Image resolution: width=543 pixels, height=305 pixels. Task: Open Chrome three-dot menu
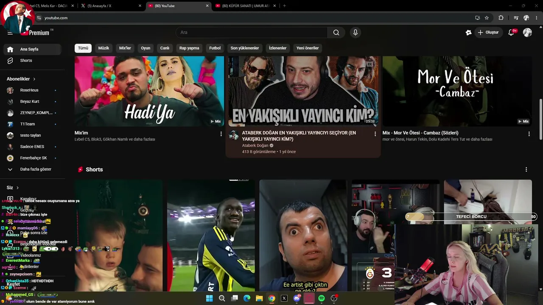(x=537, y=18)
